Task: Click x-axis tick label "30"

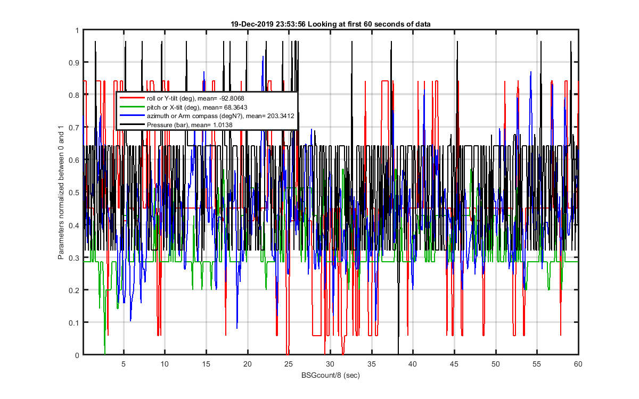Action: pyautogui.click(x=330, y=364)
